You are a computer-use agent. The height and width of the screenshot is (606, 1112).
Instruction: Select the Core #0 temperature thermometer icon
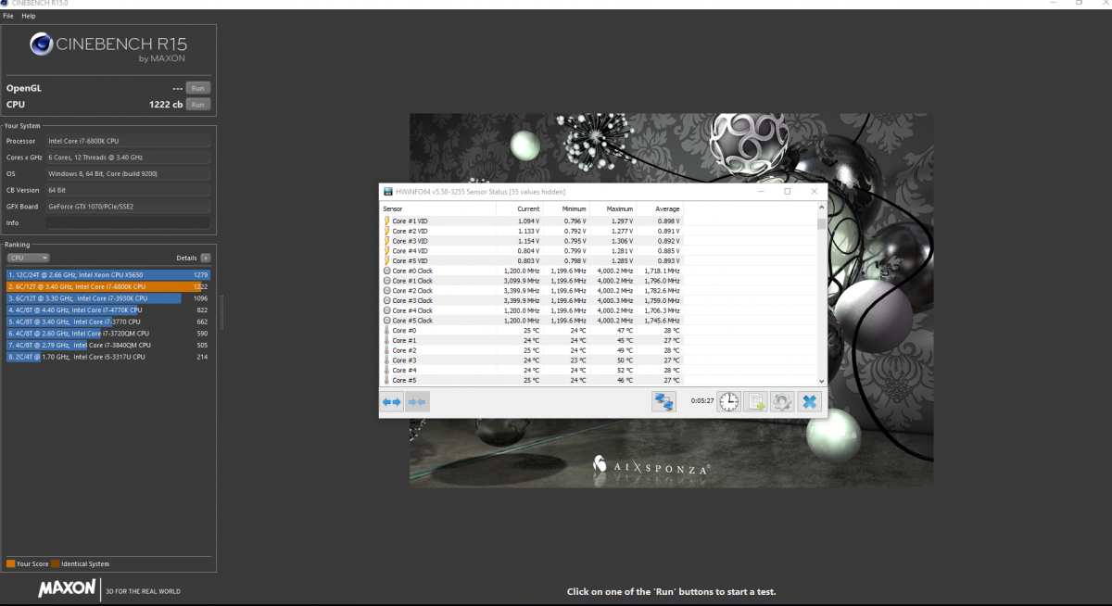386,330
